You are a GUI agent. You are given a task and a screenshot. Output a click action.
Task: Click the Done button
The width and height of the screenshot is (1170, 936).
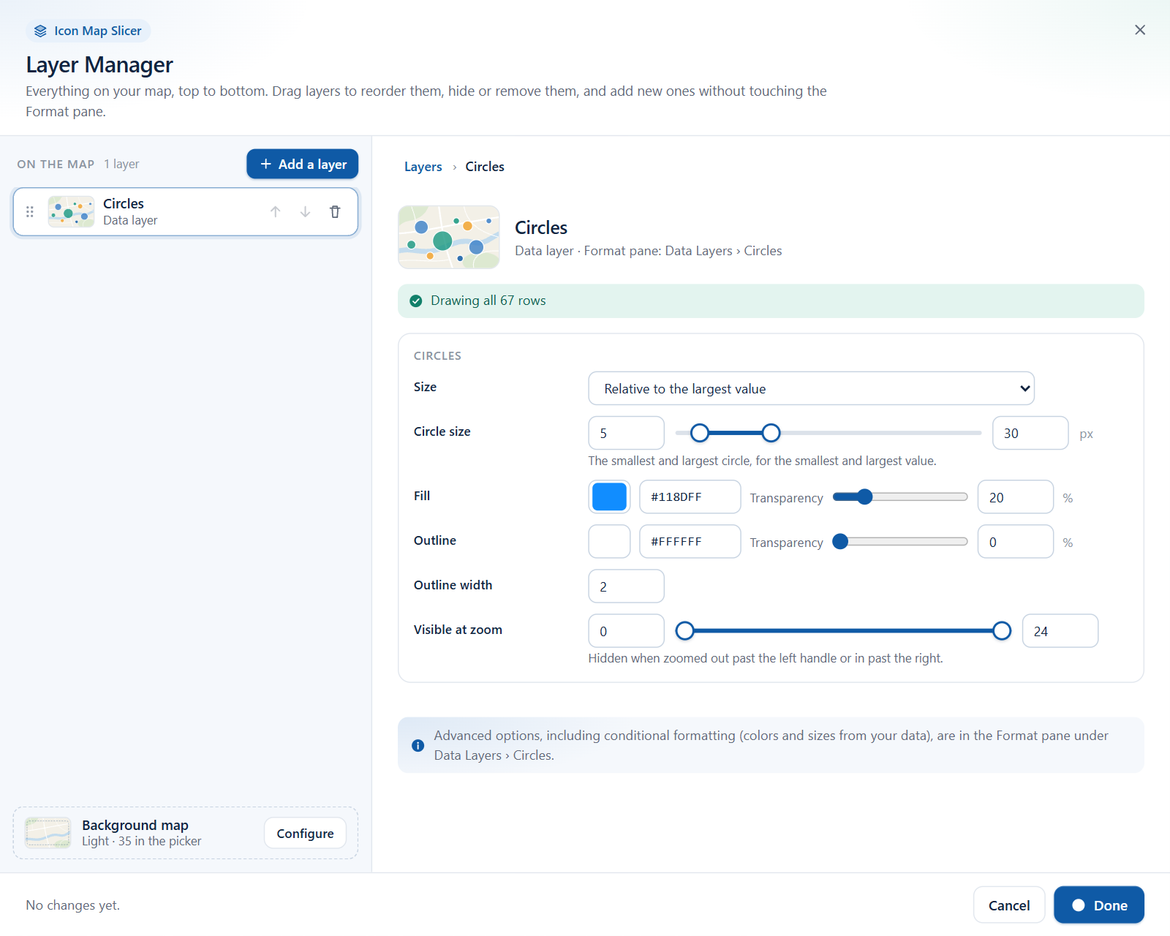pyautogui.click(x=1099, y=905)
